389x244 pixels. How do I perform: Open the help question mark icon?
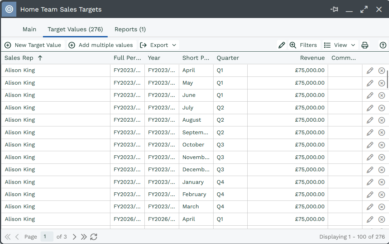tap(383, 45)
